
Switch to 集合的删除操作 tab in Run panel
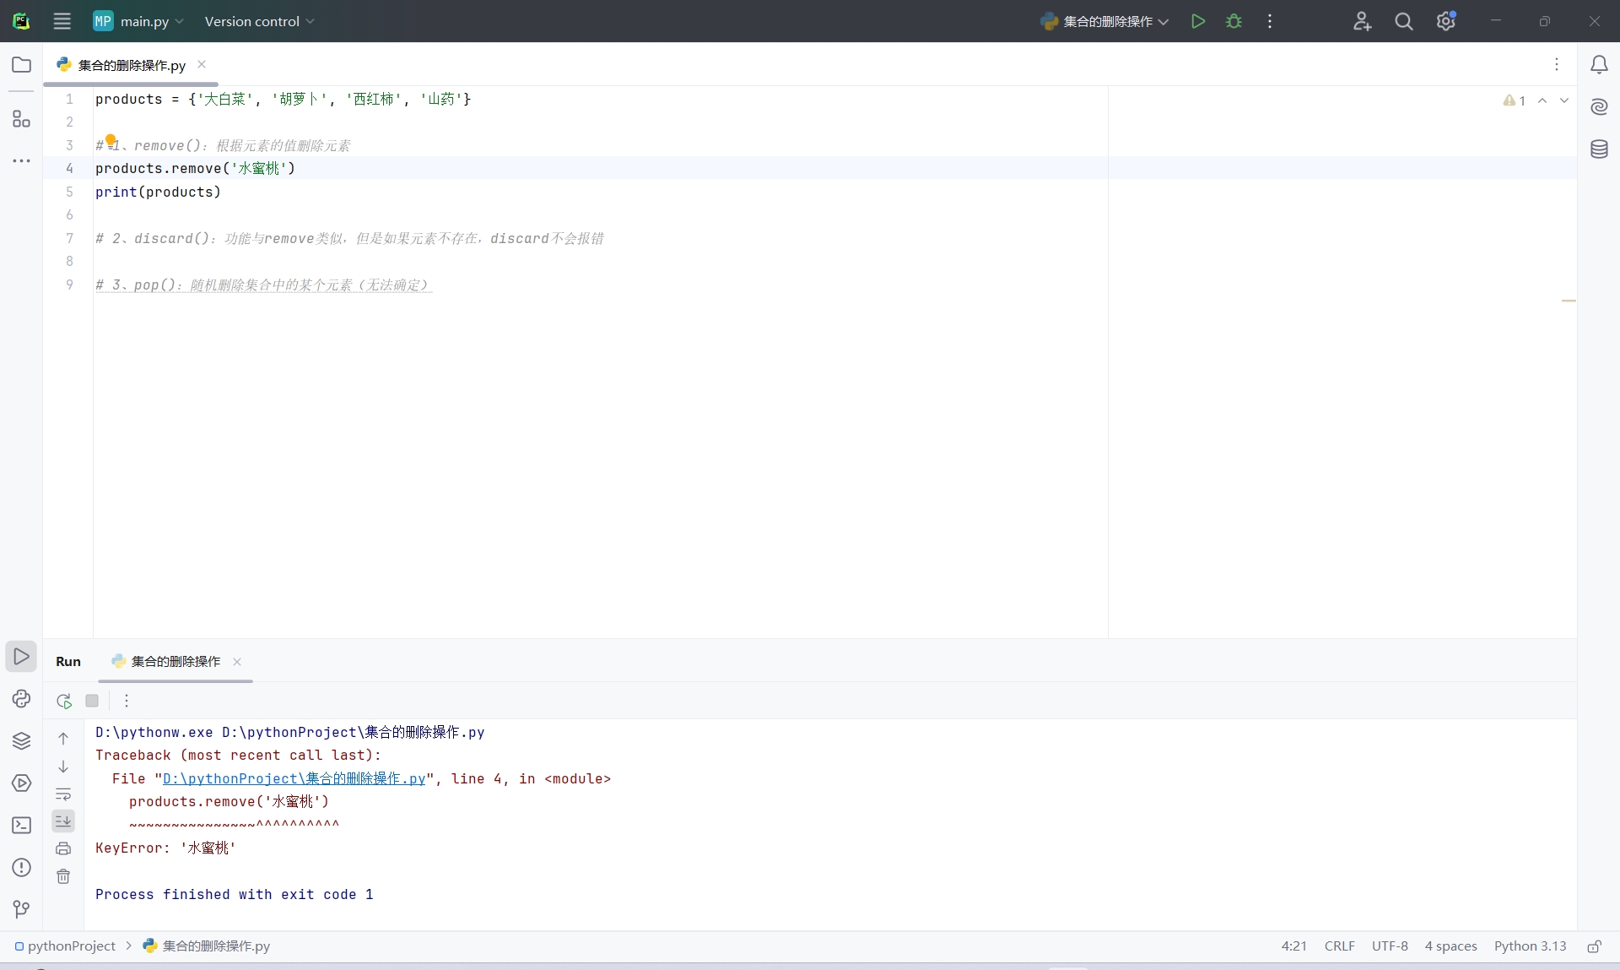175,662
